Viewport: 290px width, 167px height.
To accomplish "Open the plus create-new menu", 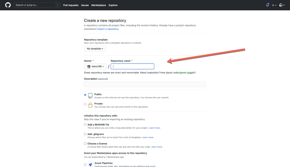I will pyautogui.click(x=274, y=5).
